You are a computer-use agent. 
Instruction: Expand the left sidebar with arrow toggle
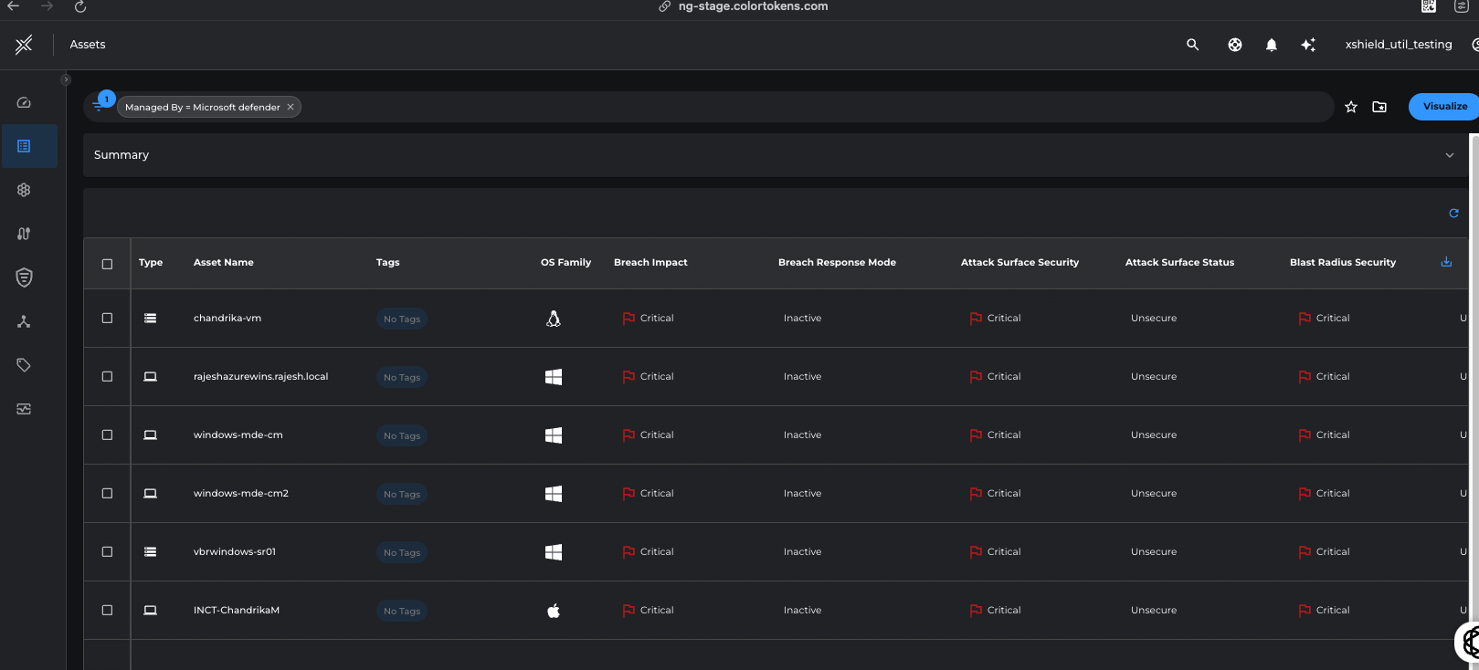65,79
